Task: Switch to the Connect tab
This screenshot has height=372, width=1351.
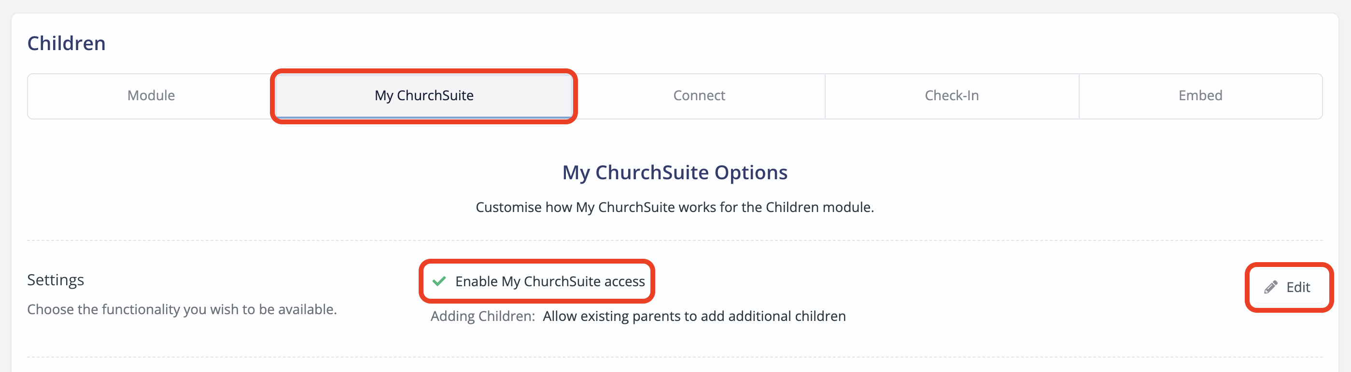Action: click(x=699, y=96)
